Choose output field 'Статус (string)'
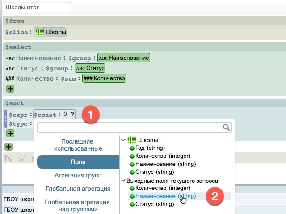Image resolution: width=286 pixels, height=214 pixels. point(154,204)
